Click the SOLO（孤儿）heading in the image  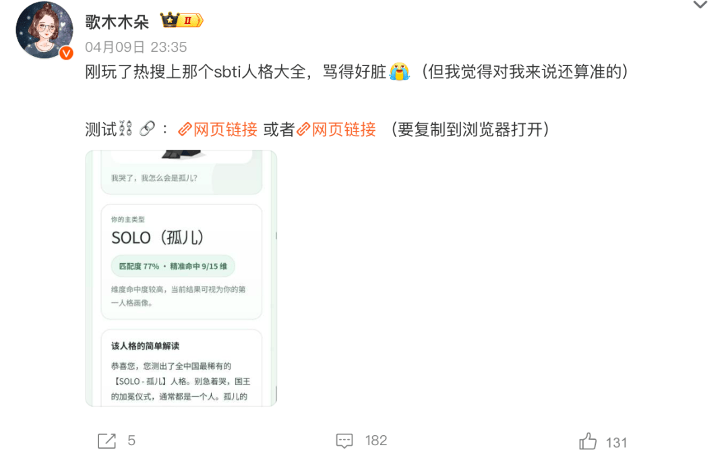[x=157, y=238]
